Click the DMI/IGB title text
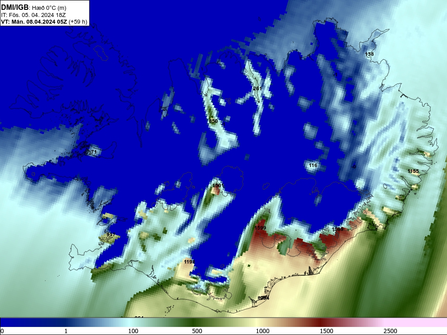The height and width of the screenshot is (335, 447). (15, 8)
